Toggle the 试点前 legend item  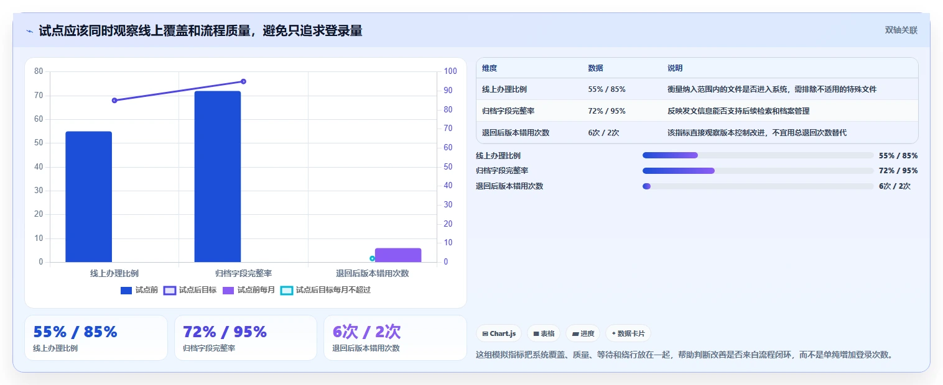[x=139, y=290]
